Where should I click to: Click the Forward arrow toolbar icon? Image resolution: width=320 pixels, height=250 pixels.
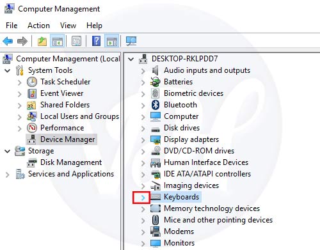[22, 41]
